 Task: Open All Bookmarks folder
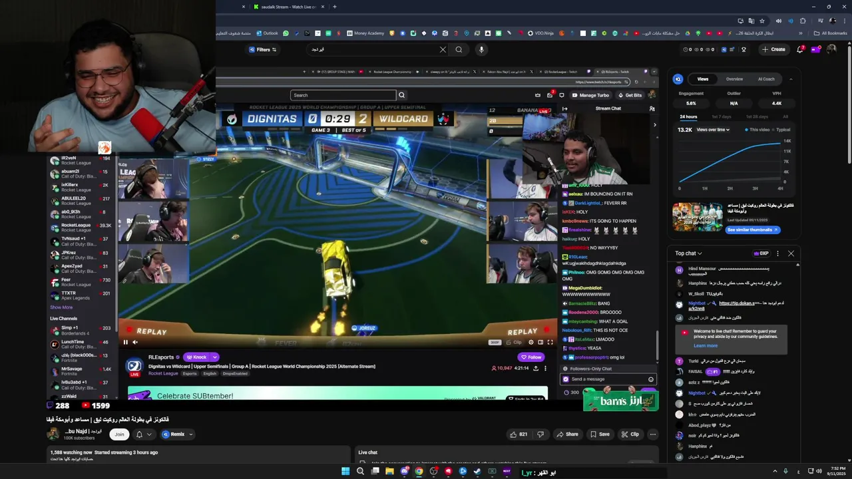click(830, 33)
